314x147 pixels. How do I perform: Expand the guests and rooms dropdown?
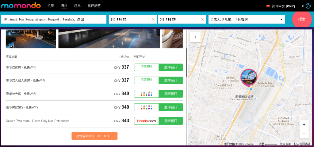pos(247,19)
